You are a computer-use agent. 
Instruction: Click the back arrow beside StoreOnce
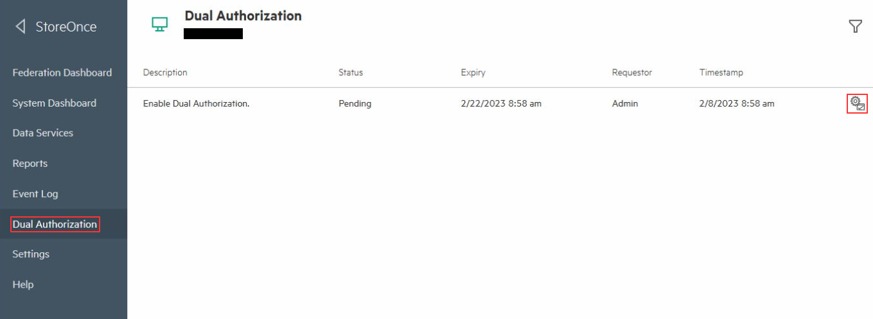[x=21, y=26]
